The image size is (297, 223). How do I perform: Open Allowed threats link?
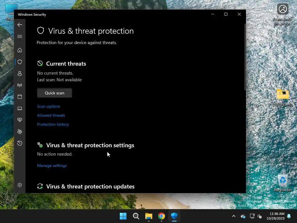pos(51,115)
